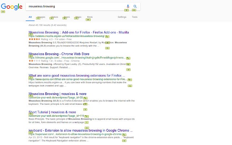This screenshot has height=145, width=232.
Task: Open 'Mouseless Browsing :: Add-ons for Firefox' result
Action: 79,32
